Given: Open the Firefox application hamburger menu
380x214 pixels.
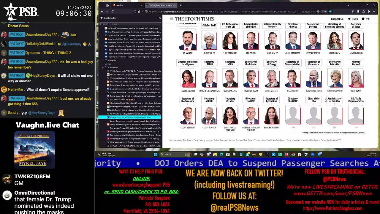Looking at the screenshot, I should [374, 12].
